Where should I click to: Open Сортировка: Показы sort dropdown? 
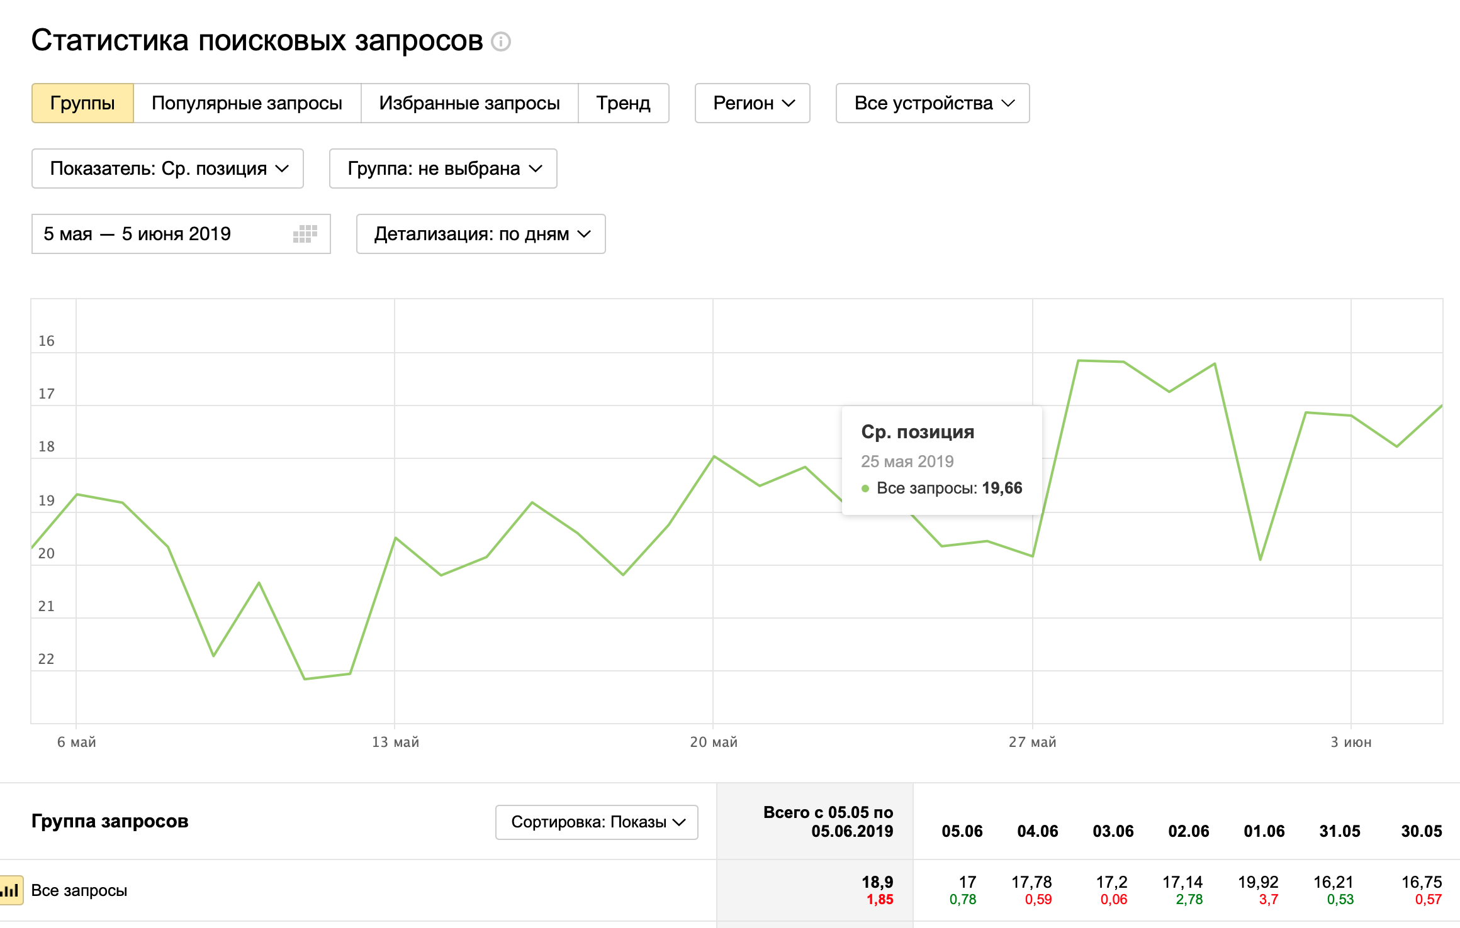pos(597,822)
